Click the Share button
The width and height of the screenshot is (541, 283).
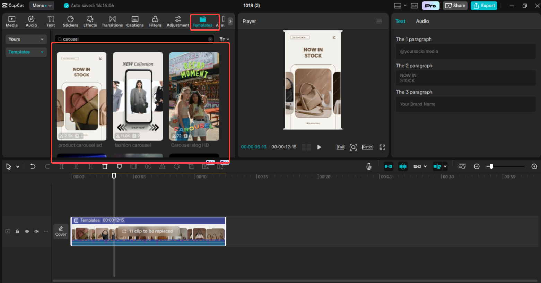tap(455, 5)
